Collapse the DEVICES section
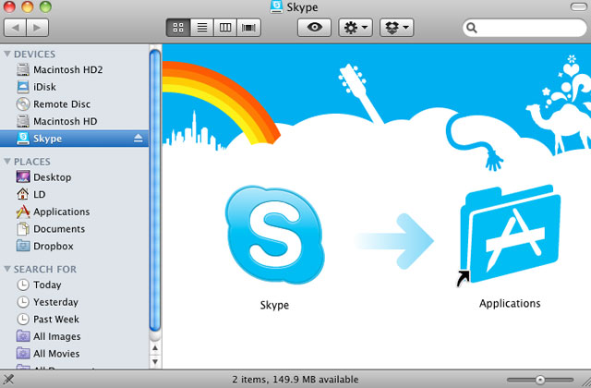This screenshot has height=388, width=591. (7, 54)
